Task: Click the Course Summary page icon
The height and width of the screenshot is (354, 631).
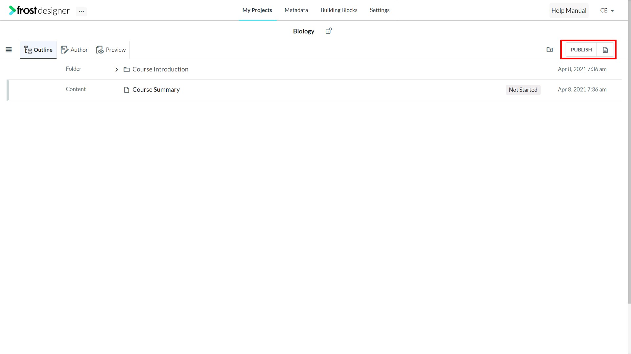Action: click(x=127, y=90)
